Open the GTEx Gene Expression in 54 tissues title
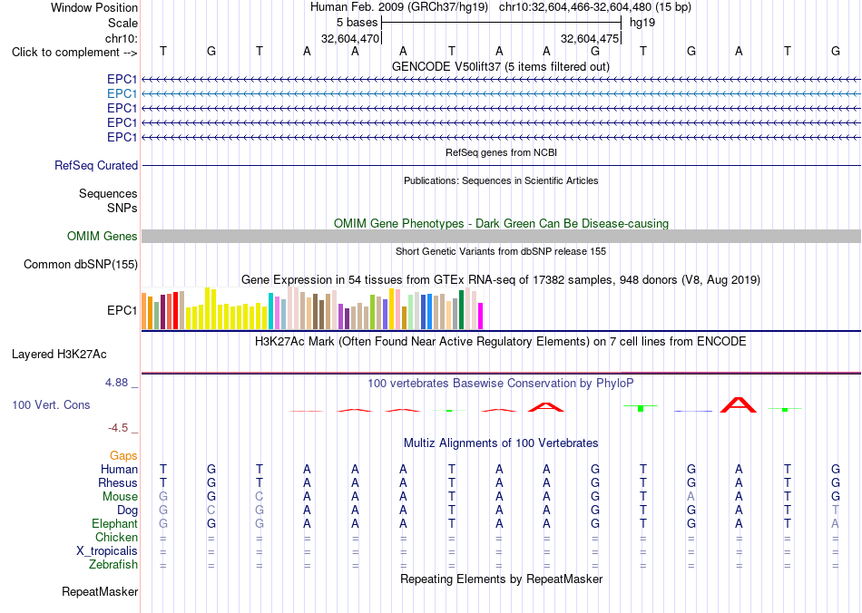The width and height of the screenshot is (862, 613). (x=501, y=279)
